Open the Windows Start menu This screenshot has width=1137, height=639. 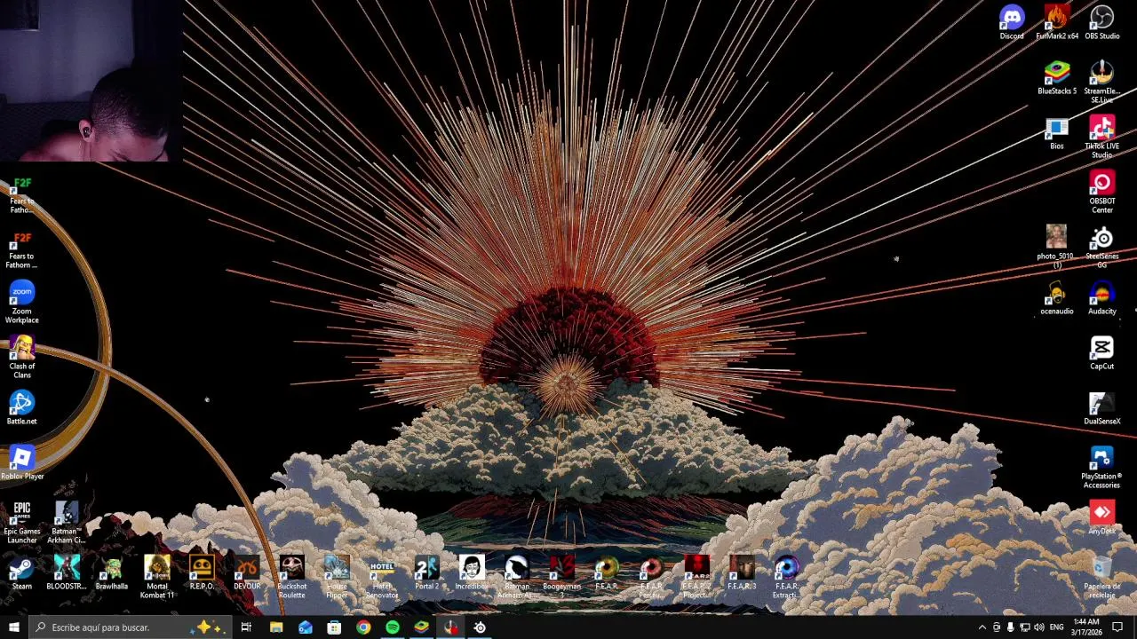pyautogui.click(x=14, y=627)
